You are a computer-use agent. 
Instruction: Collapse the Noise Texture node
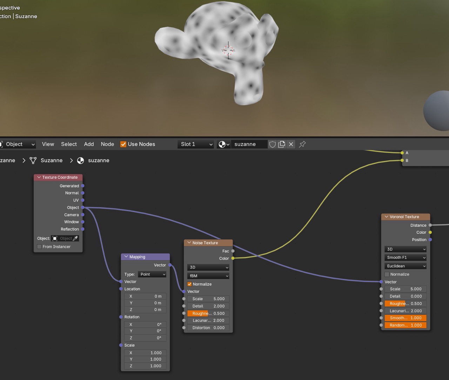(189, 243)
